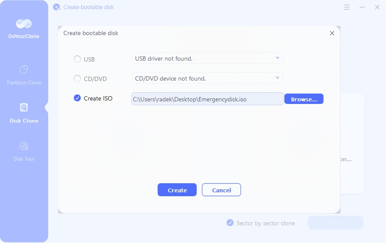The width and height of the screenshot is (386, 243).
Task: Select the USB radio option
Action: click(77, 59)
